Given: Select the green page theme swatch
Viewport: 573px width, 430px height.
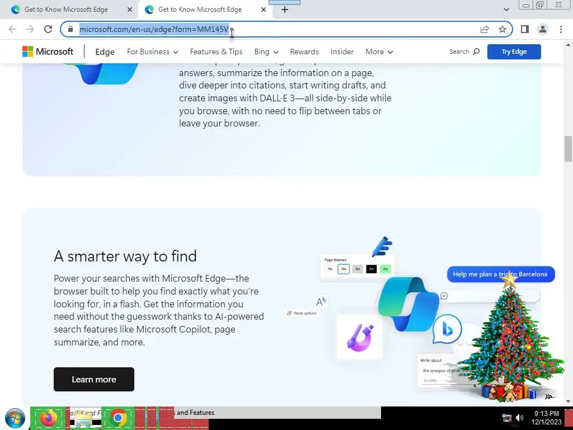Looking at the screenshot, I should pos(385,269).
